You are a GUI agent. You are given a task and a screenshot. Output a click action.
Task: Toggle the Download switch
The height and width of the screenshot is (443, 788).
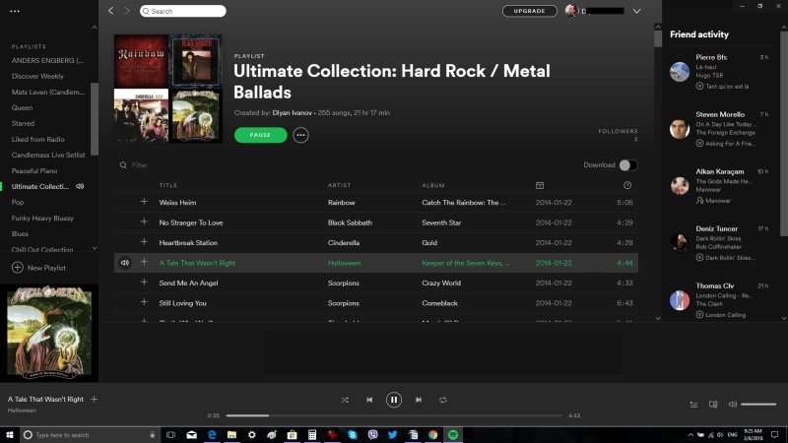click(x=627, y=164)
